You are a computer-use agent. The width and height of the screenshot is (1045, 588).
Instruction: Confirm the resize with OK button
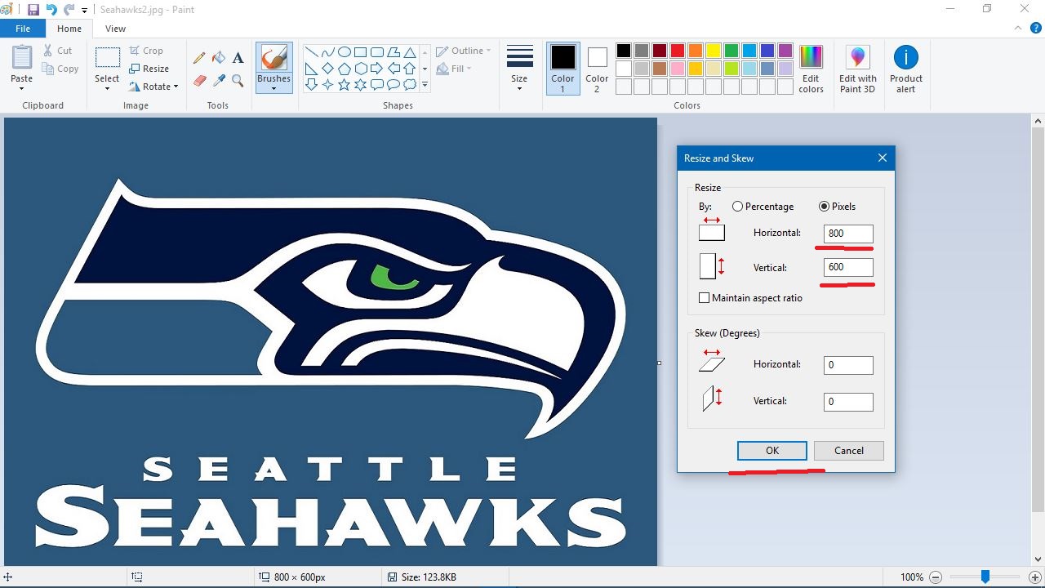click(772, 451)
